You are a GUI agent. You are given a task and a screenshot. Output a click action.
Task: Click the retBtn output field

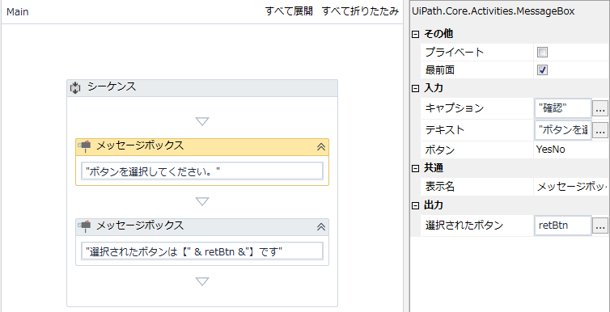[x=563, y=225]
